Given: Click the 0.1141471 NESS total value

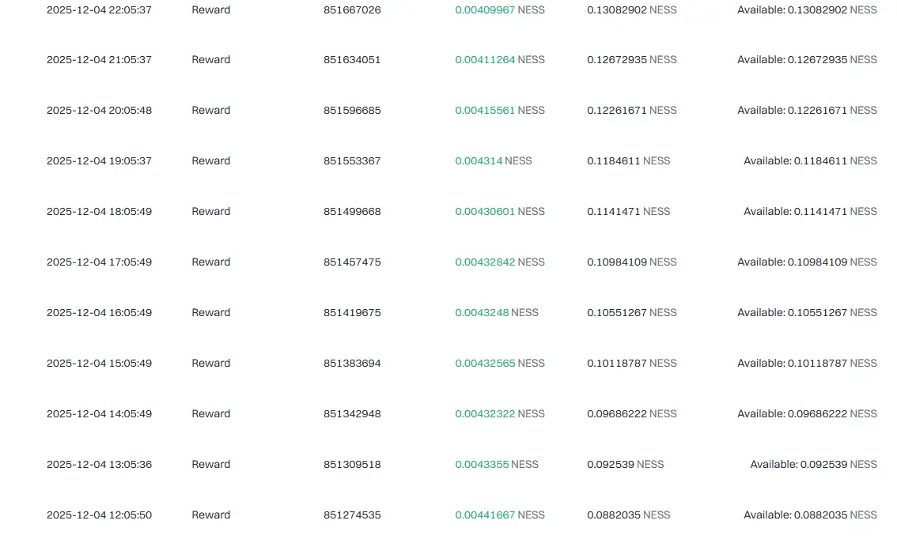Looking at the screenshot, I should coord(628,212).
